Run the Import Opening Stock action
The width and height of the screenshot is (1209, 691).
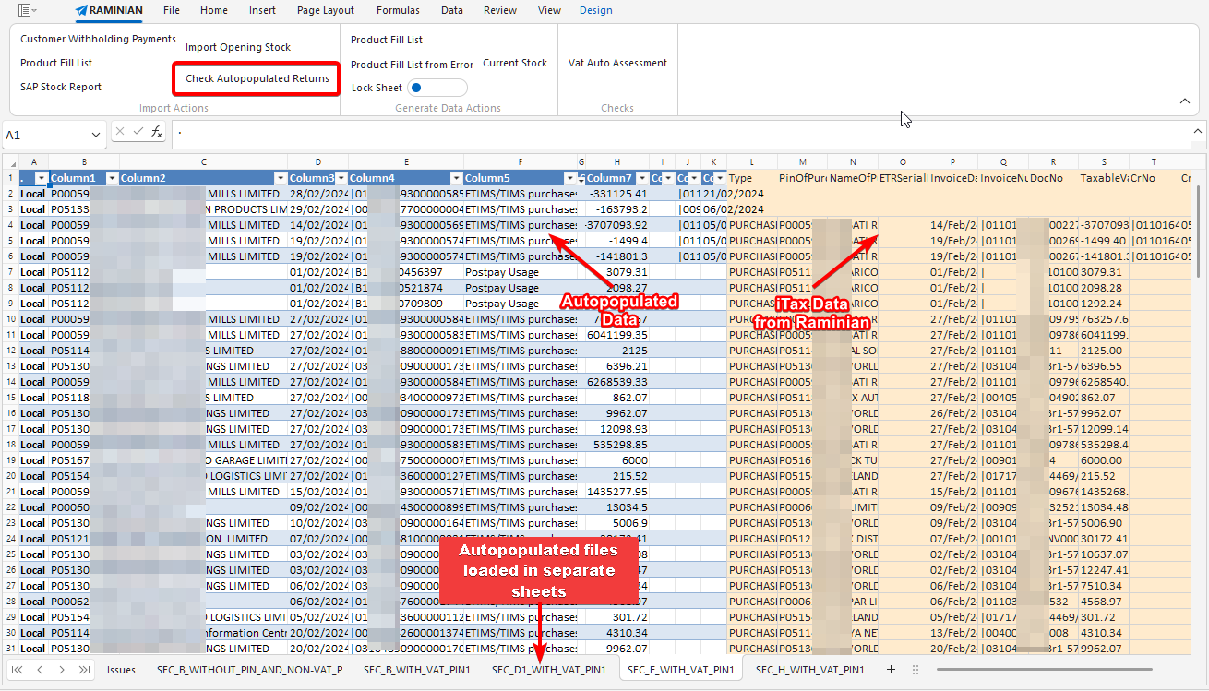[x=238, y=46]
